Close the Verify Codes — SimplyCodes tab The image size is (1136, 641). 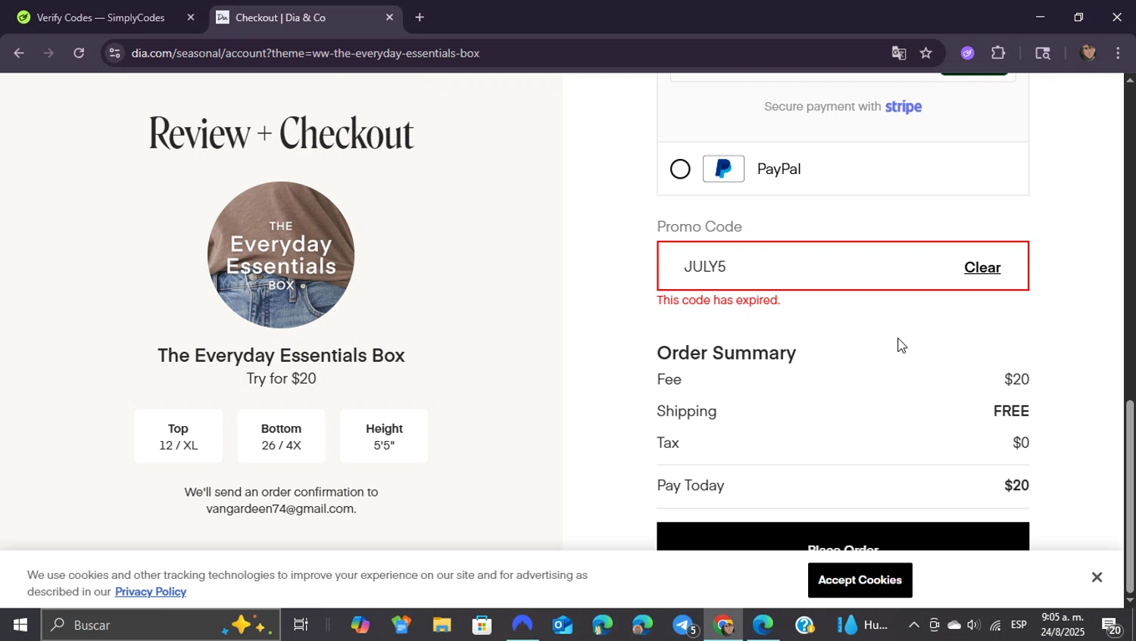coord(191,17)
